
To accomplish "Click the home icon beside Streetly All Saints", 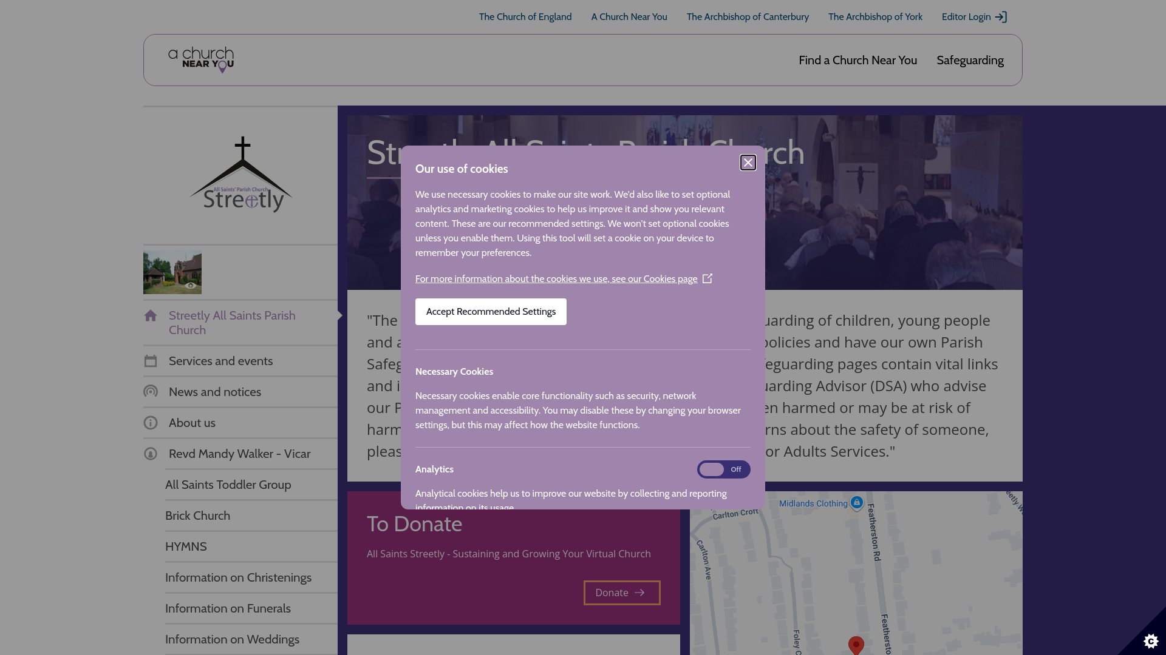I will click(x=151, y=315).
